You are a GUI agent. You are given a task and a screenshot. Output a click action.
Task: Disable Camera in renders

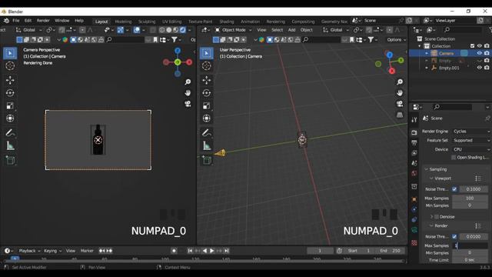(487, 53)
